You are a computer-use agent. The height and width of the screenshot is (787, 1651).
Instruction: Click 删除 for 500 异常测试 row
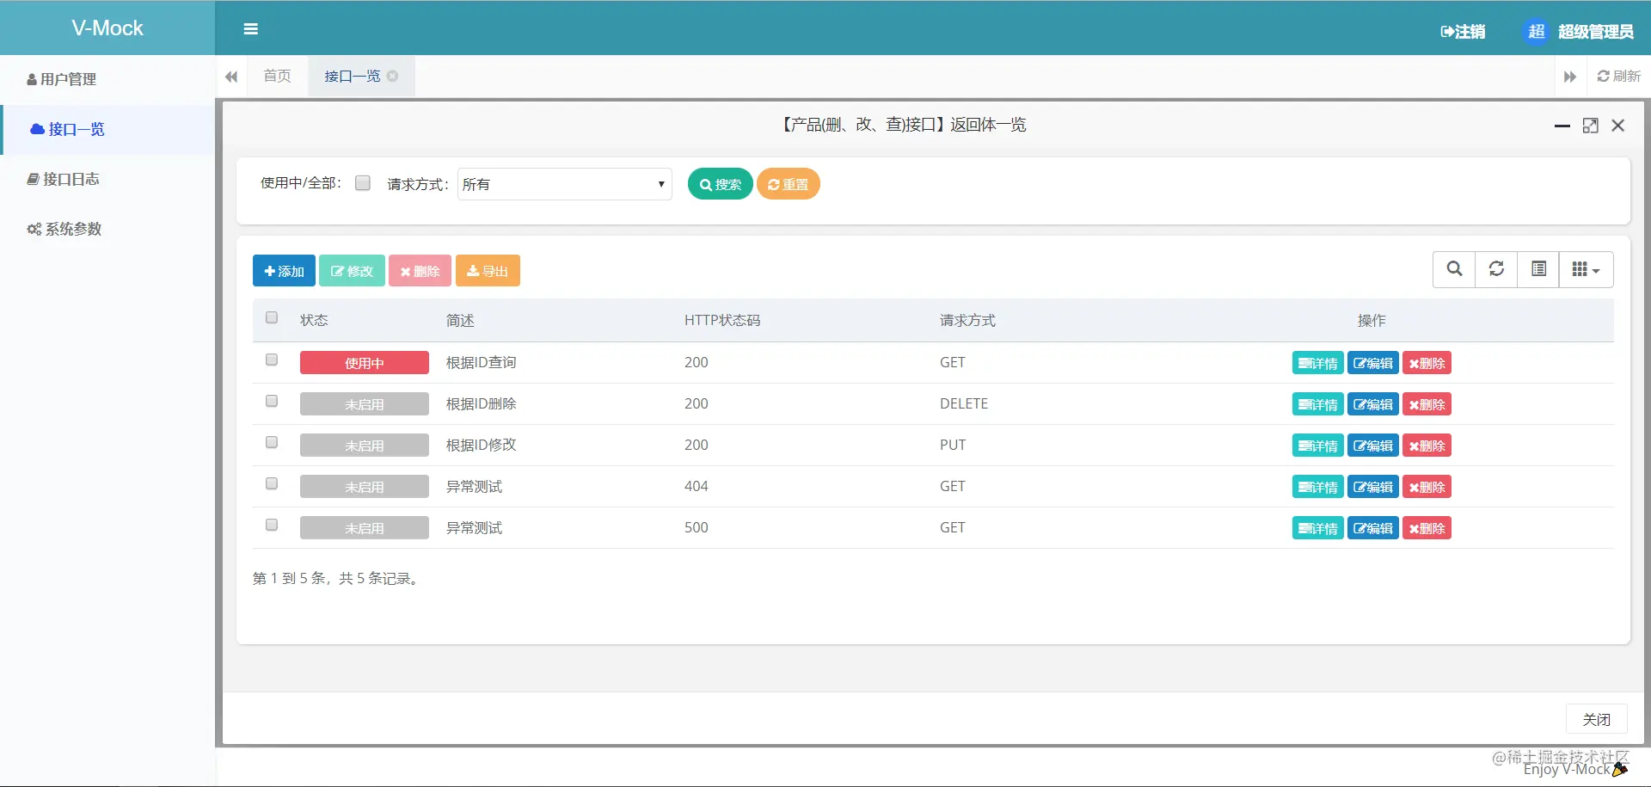[1427, 528]
